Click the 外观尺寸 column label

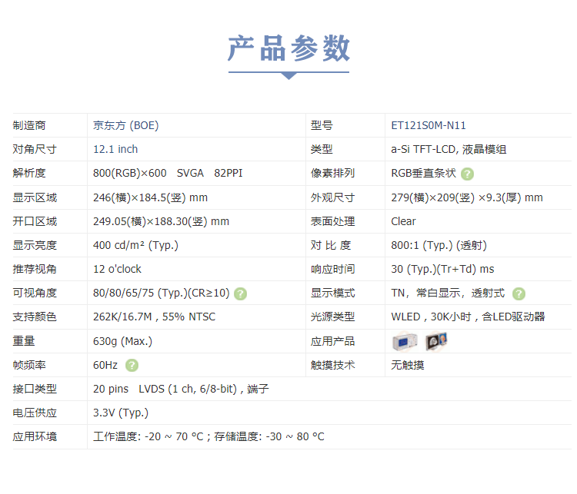[332, 197]
